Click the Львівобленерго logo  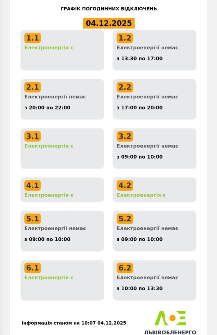click(170, 322)
